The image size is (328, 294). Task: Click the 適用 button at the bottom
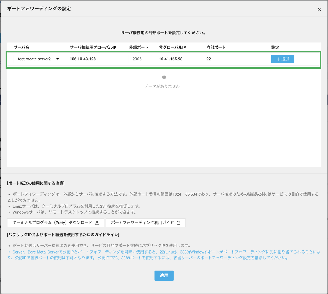tap(164, 275)
